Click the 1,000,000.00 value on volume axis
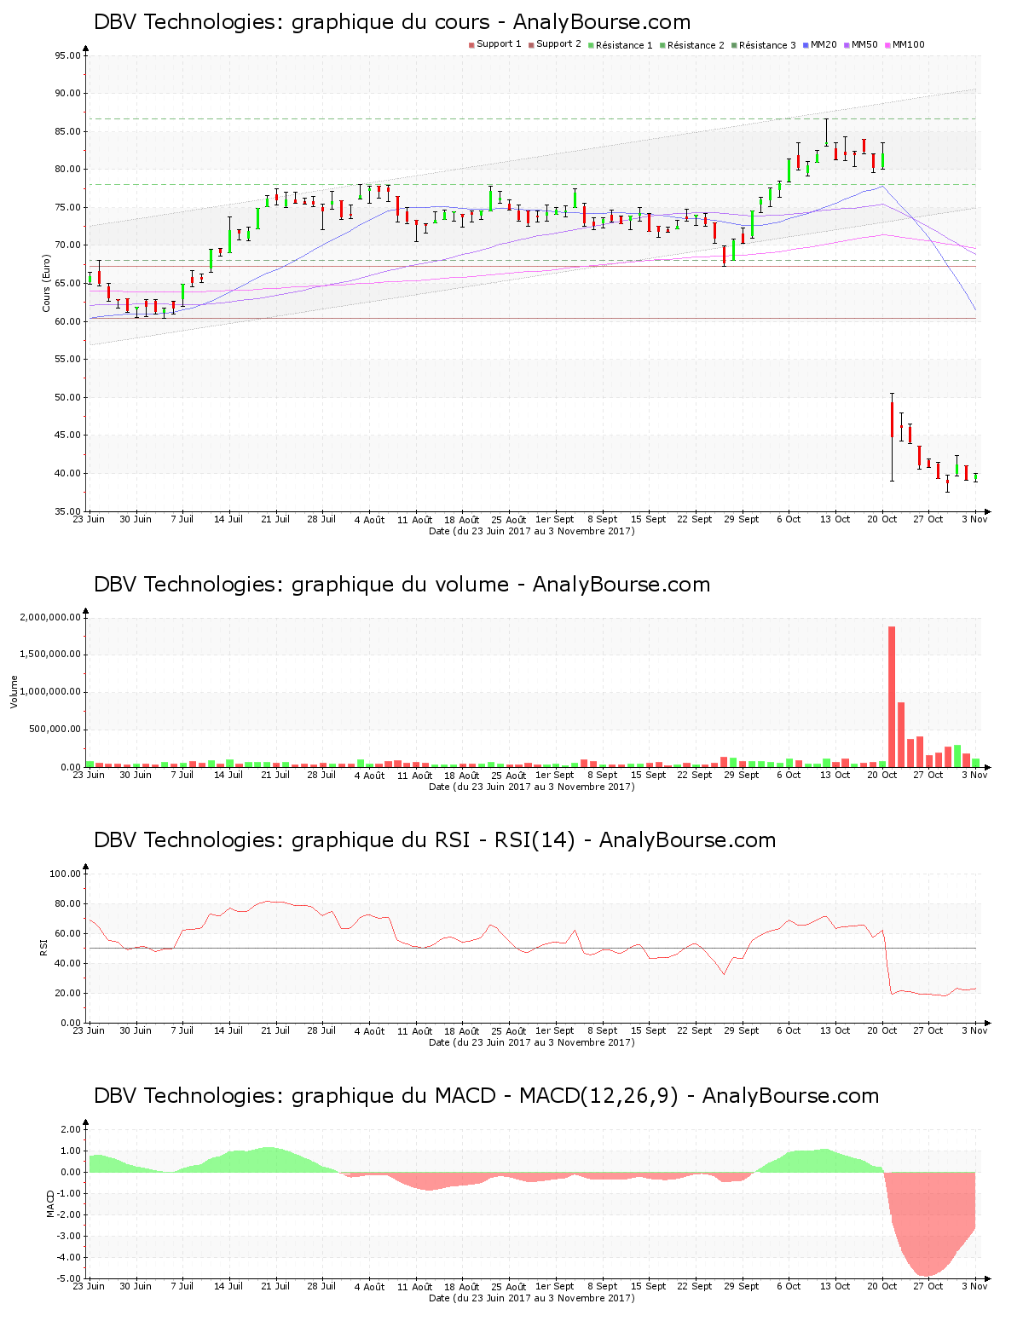 pyautogui.click(x=50, y=692)
